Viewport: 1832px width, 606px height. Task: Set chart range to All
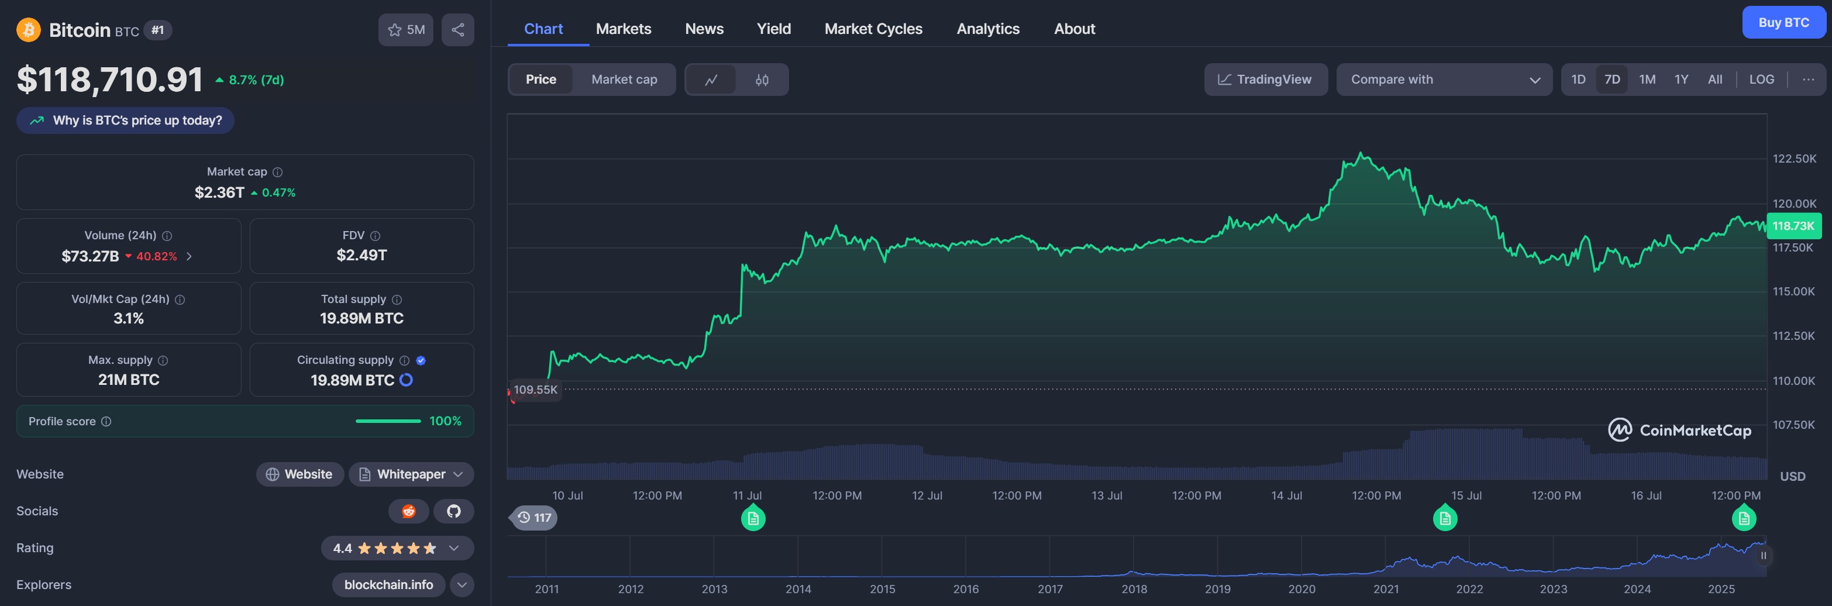coord(1714,80)
